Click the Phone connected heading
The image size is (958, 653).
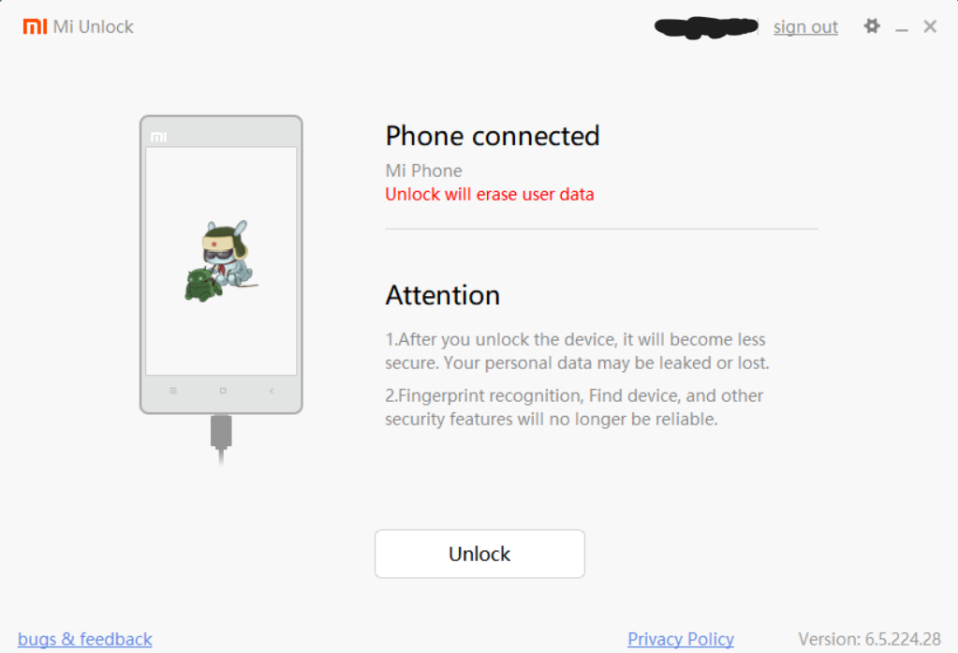493,136
